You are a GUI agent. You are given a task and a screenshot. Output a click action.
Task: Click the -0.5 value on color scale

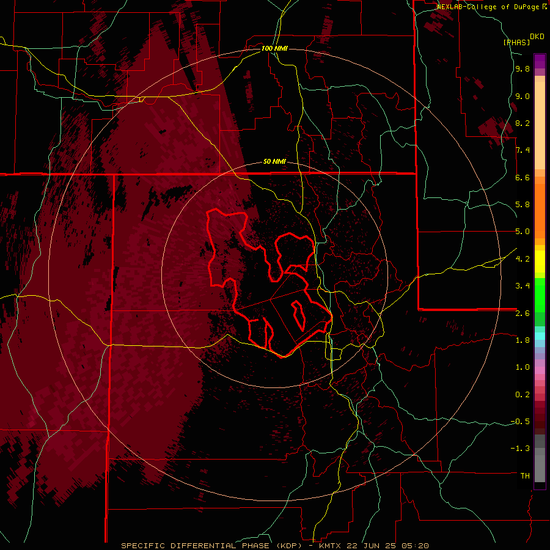point(520,422)
